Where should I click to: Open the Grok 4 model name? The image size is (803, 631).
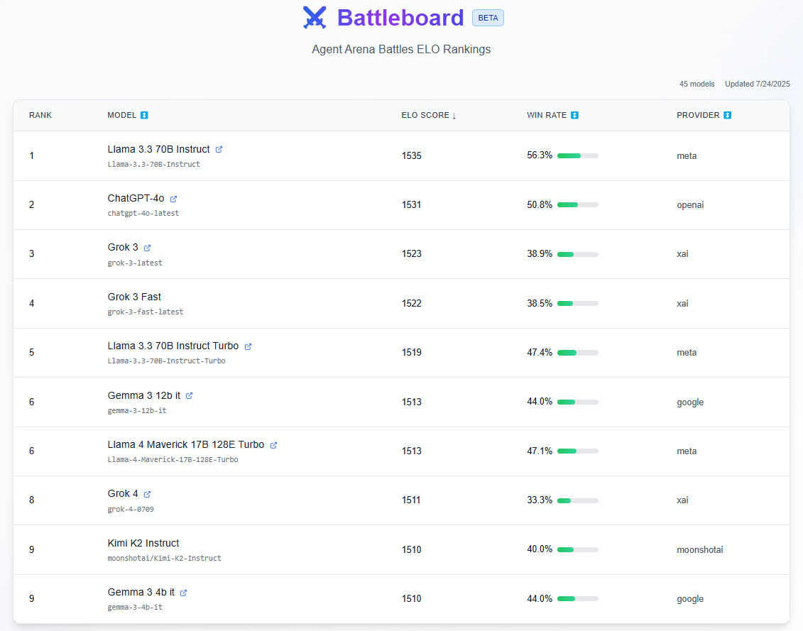tap(123, 494)
